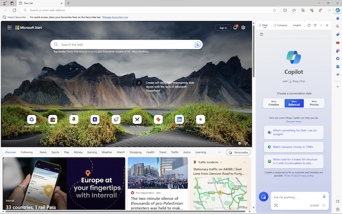Image resolution: width=342 pixels, height=214 pixels.
Task: Add this page to favourites star
Action: point(274,10)
